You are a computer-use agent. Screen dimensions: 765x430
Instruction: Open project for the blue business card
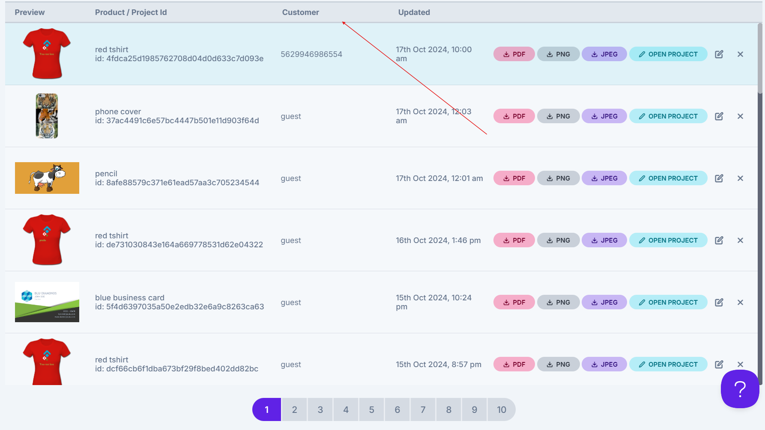(x=668, y=302)
